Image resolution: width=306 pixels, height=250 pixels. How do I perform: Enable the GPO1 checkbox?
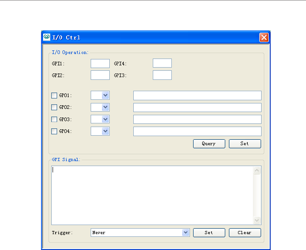coord(54,95)
